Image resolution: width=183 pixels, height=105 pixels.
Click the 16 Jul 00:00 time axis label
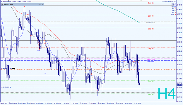137,103
